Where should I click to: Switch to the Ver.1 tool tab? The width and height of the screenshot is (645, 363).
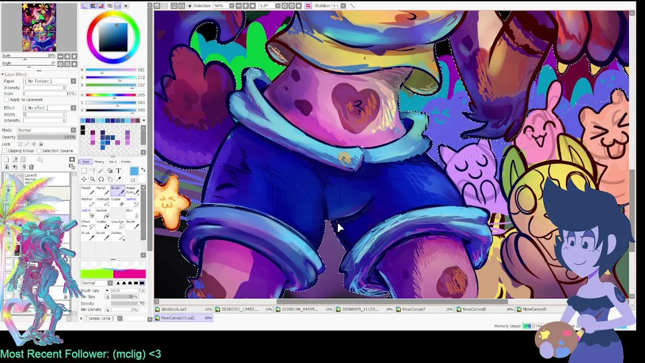[x=112, y=162]
